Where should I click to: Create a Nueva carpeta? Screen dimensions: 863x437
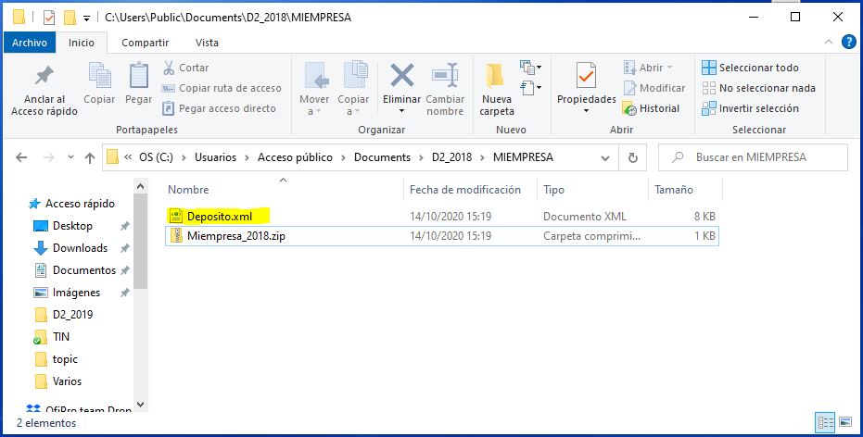[497, 90]
